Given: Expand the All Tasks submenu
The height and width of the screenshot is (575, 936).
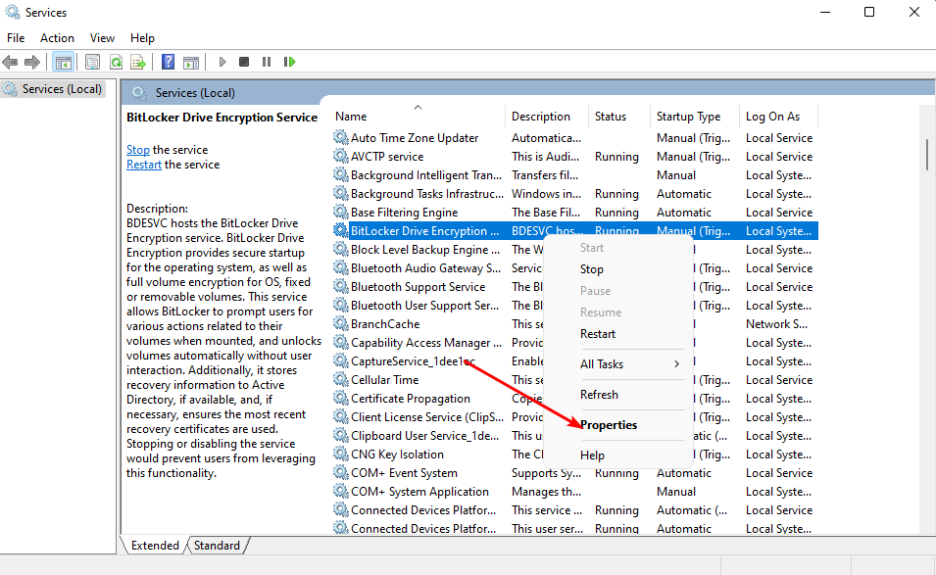Looking at the screenshot, I should (x=617, y=364).
